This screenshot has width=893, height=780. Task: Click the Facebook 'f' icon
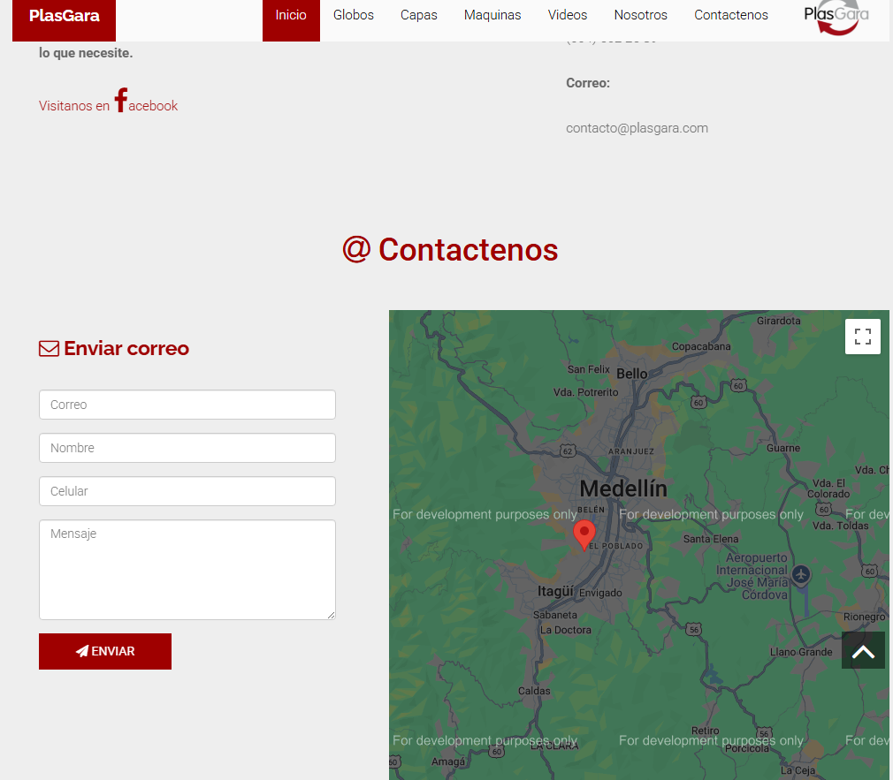point(121,101)
